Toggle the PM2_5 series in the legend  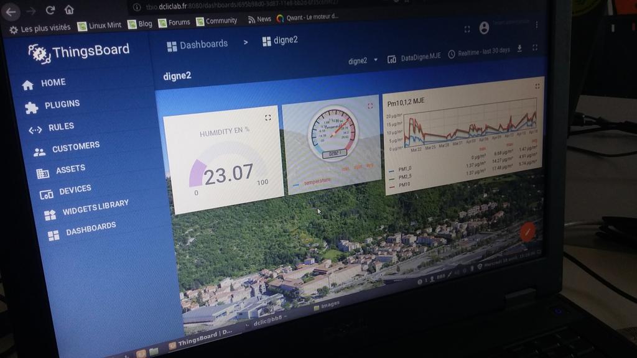pos(401,177)
